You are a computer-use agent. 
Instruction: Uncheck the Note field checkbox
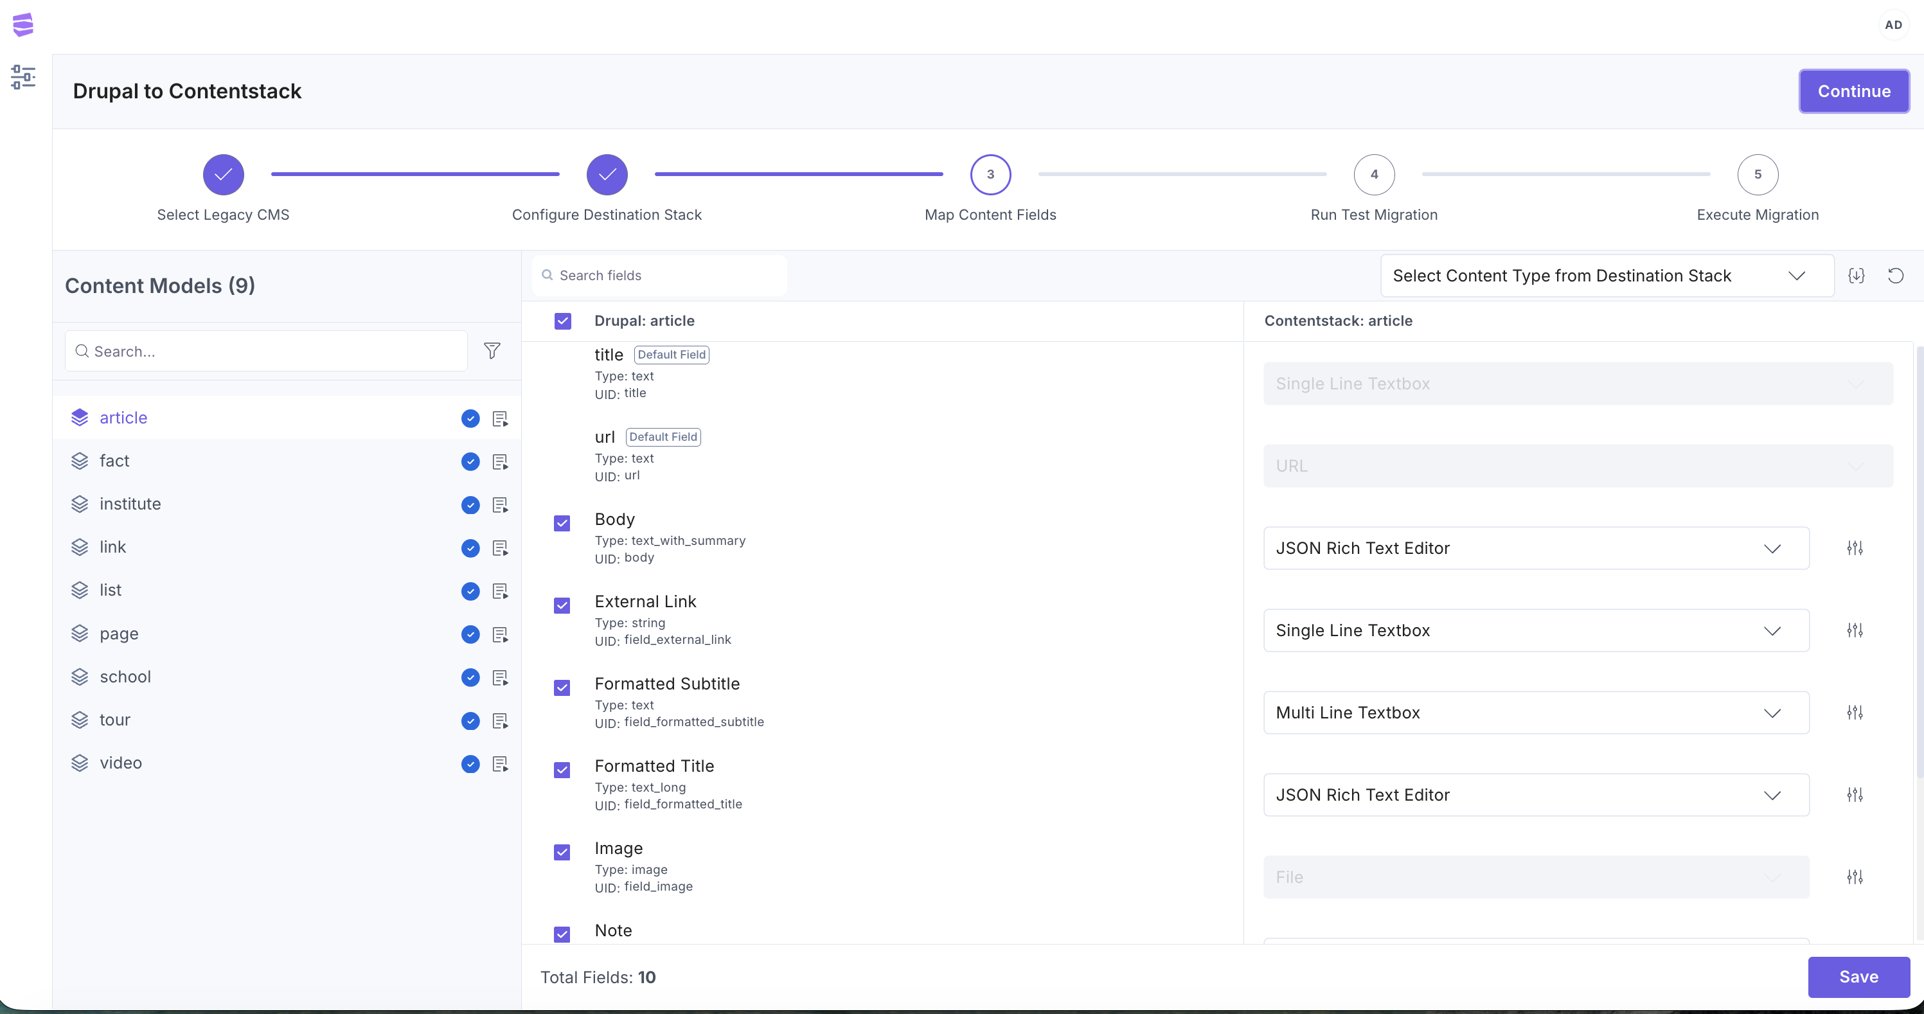pos(562,934)
